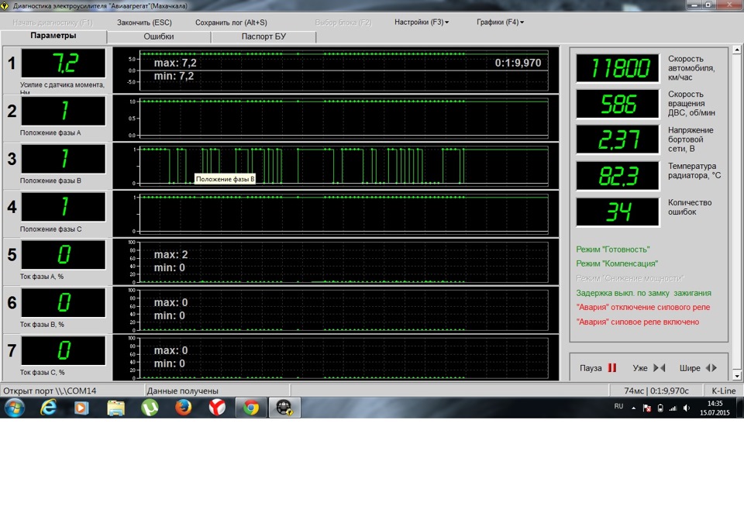Click the torque sensor graph row 1
744x506 pixels.
pos(336,70)
